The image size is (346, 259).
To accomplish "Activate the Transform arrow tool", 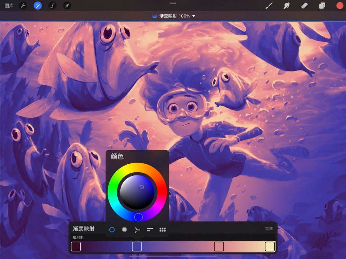I will (x=67, y=5).
